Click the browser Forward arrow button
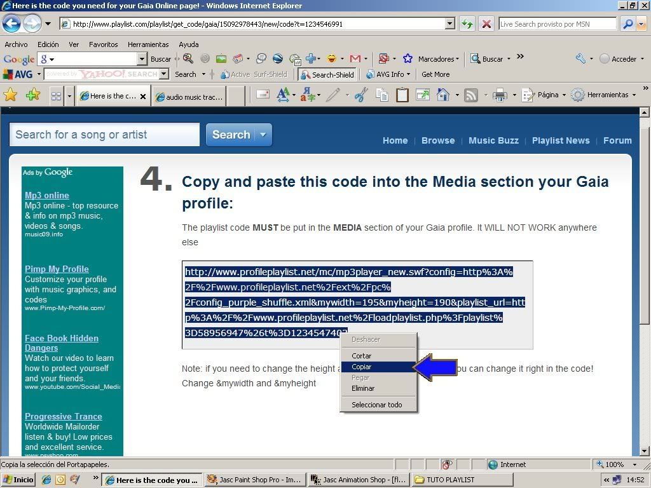651x488 pixels. [32, 24]
